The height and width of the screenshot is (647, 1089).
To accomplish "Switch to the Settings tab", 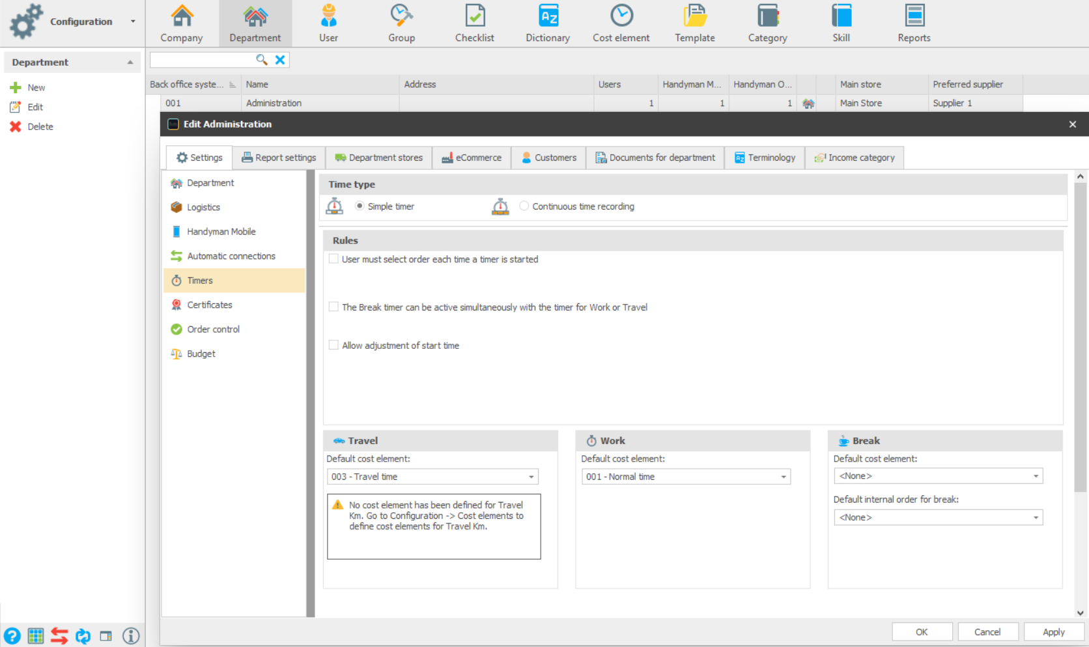I will tap(199, 158).
